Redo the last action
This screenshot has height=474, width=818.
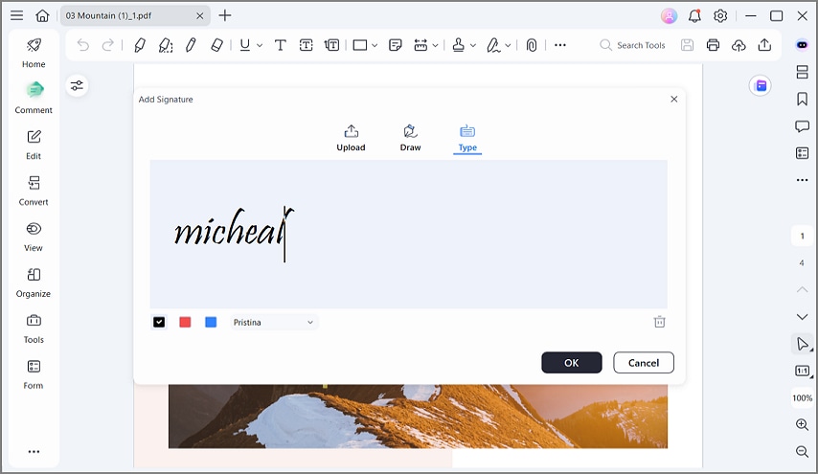tap(108, 45)
